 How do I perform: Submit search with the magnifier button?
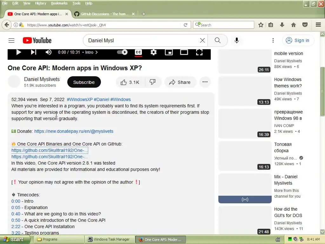(x=218, y=40)
